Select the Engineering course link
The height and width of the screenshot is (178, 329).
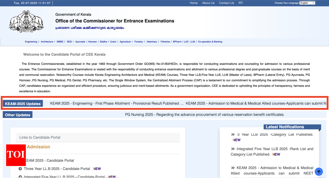pos(31,42)
